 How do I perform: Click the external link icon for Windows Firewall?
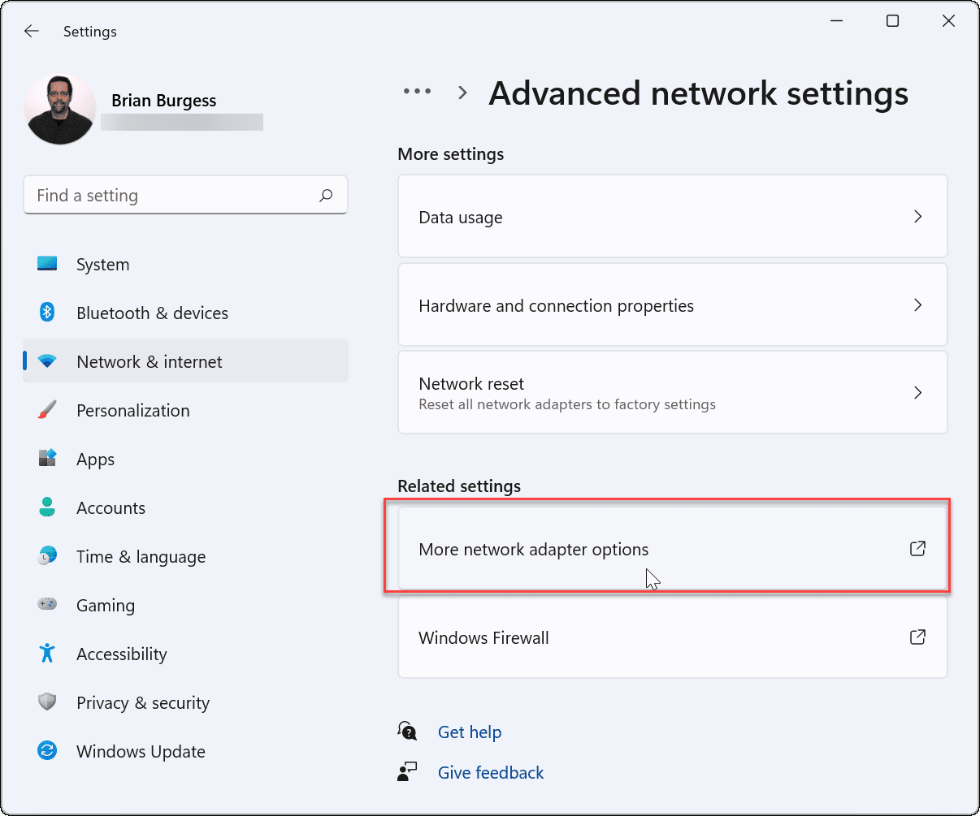pyautogui.click(x=917, y=637)
